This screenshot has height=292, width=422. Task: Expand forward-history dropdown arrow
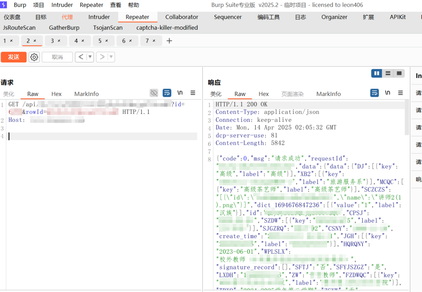coord(111,57)
